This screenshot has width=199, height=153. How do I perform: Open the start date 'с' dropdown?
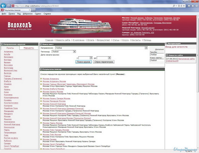(x=91, y=58)
